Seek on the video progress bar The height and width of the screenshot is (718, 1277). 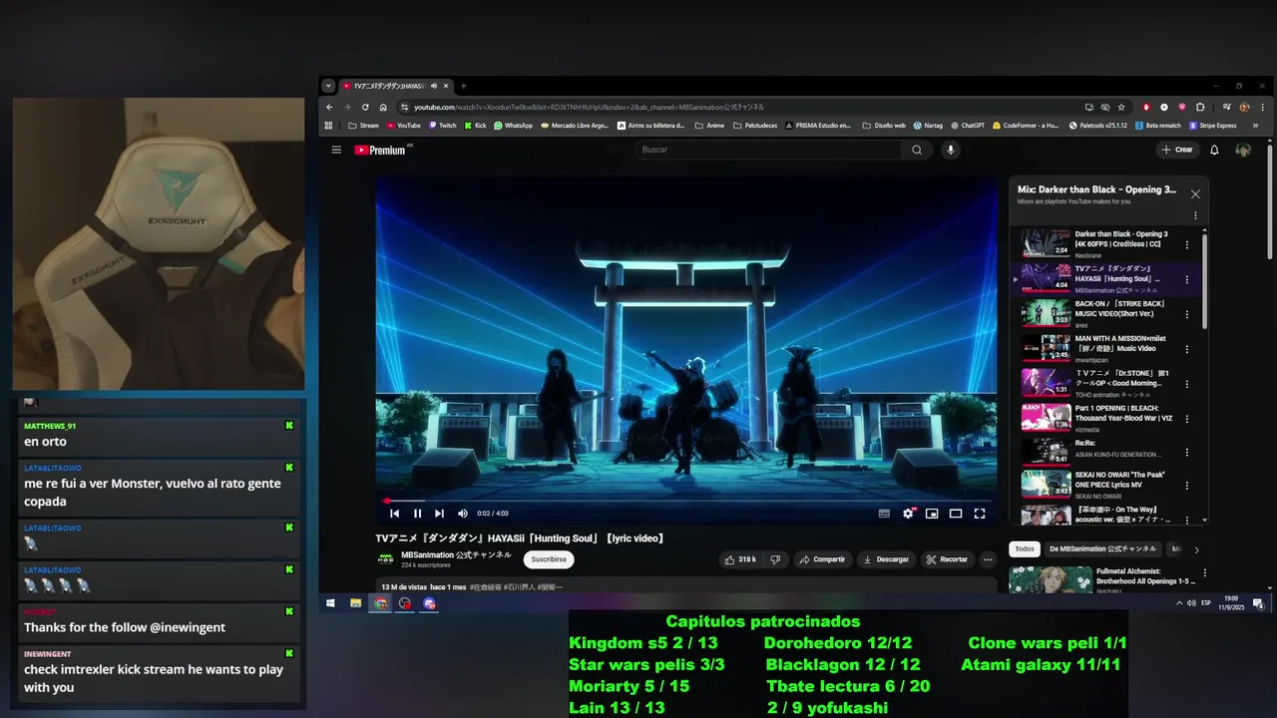point(687,501)
